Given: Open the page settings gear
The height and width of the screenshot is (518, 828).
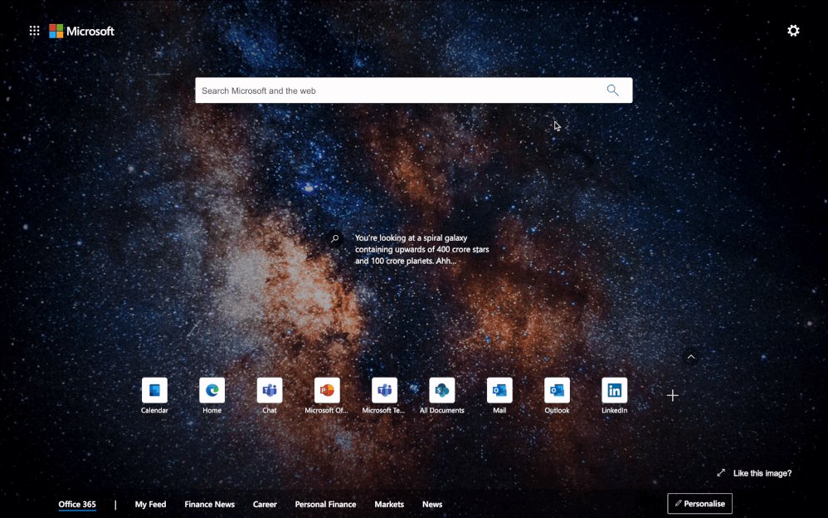Looking at the screenshot, I should tap(793, 30).
